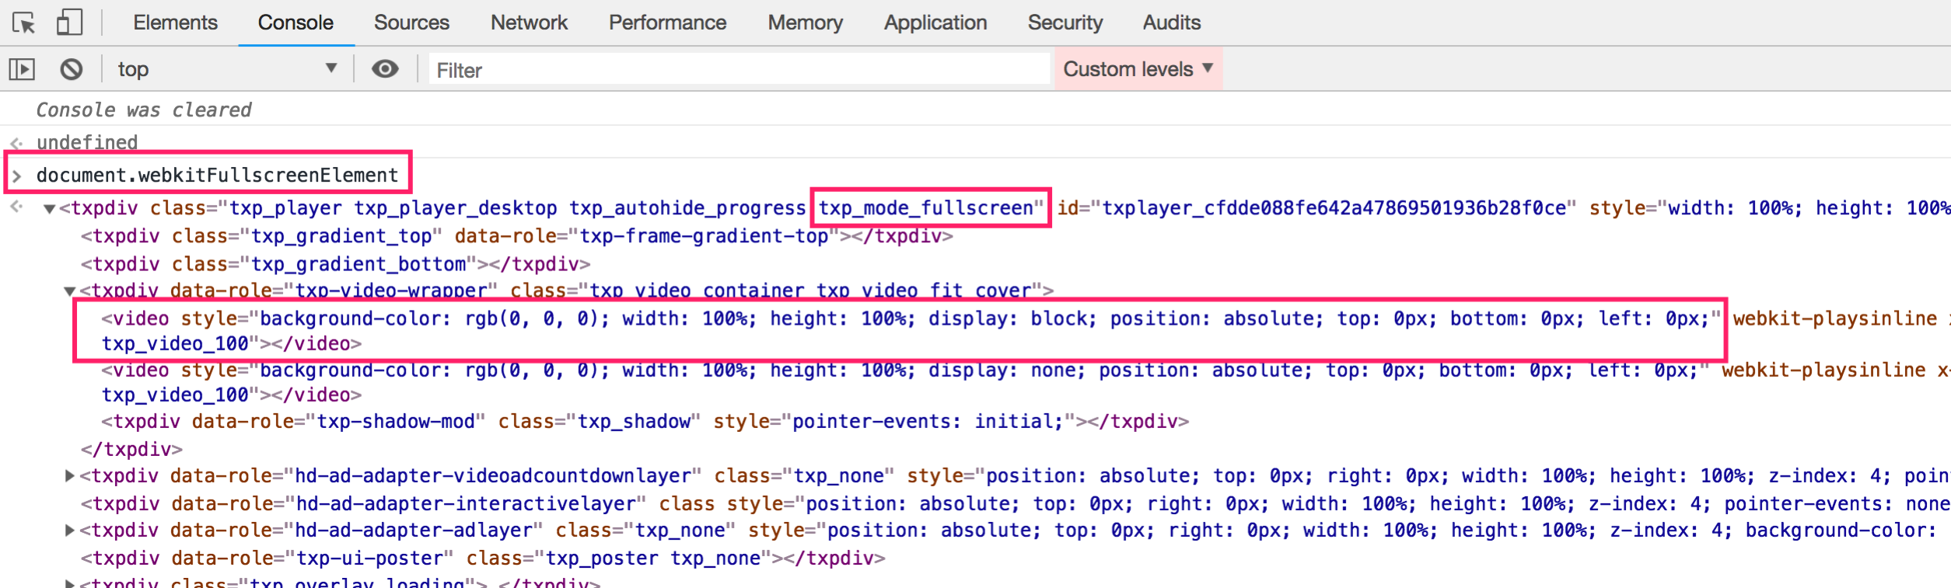Open the Network tab
Image resolution: width=1951 pixels, height=588 pixels.
point(529,23)
